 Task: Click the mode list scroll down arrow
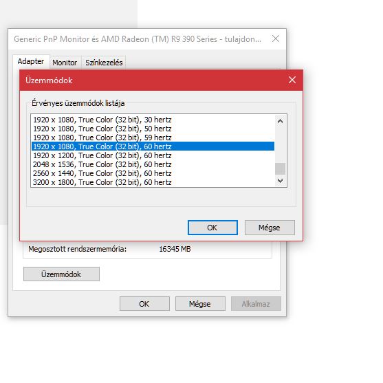click(x=280, y=181)
